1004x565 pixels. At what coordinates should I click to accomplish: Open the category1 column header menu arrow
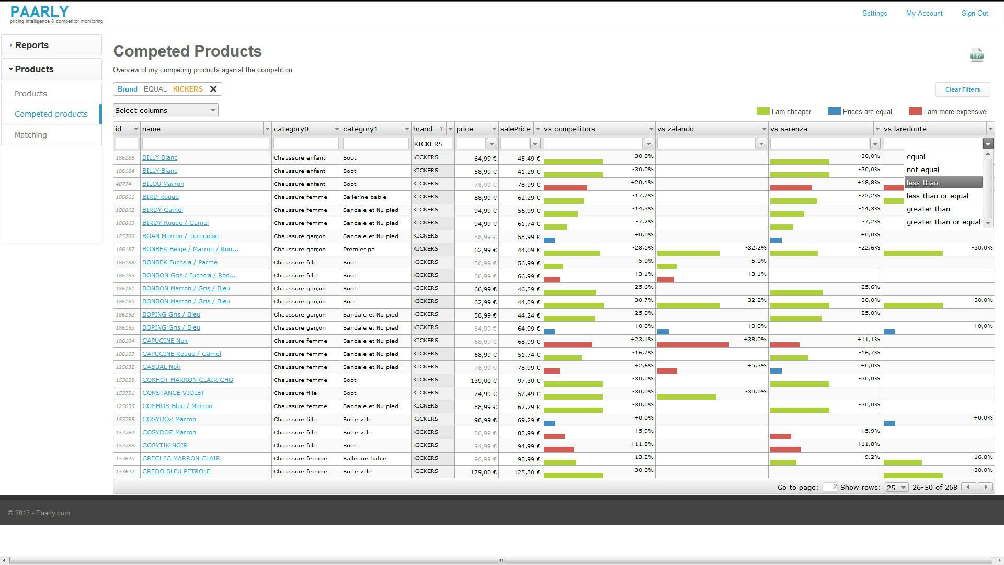click(x=407, y=129)
